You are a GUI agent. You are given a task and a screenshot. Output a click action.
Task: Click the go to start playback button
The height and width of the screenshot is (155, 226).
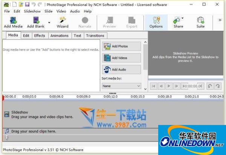point(154,86)
